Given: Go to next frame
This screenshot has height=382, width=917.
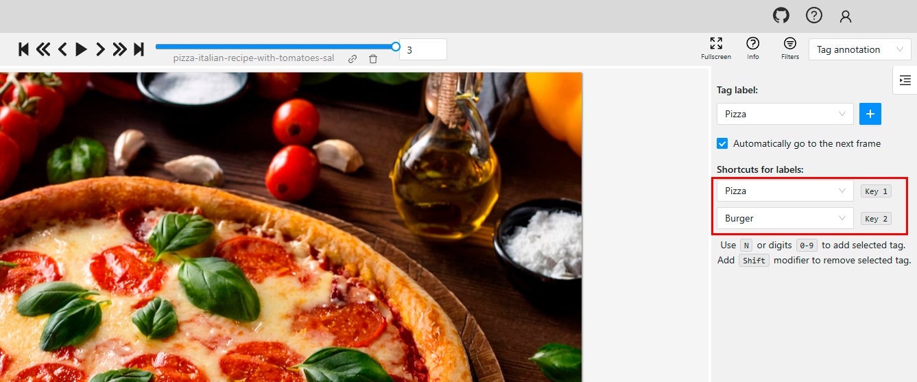Looking at the screenshot, I should tap(100, 49).
